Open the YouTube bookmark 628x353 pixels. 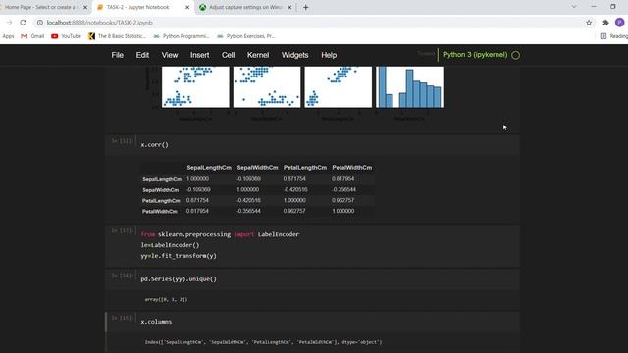click(x=66, y=36)
